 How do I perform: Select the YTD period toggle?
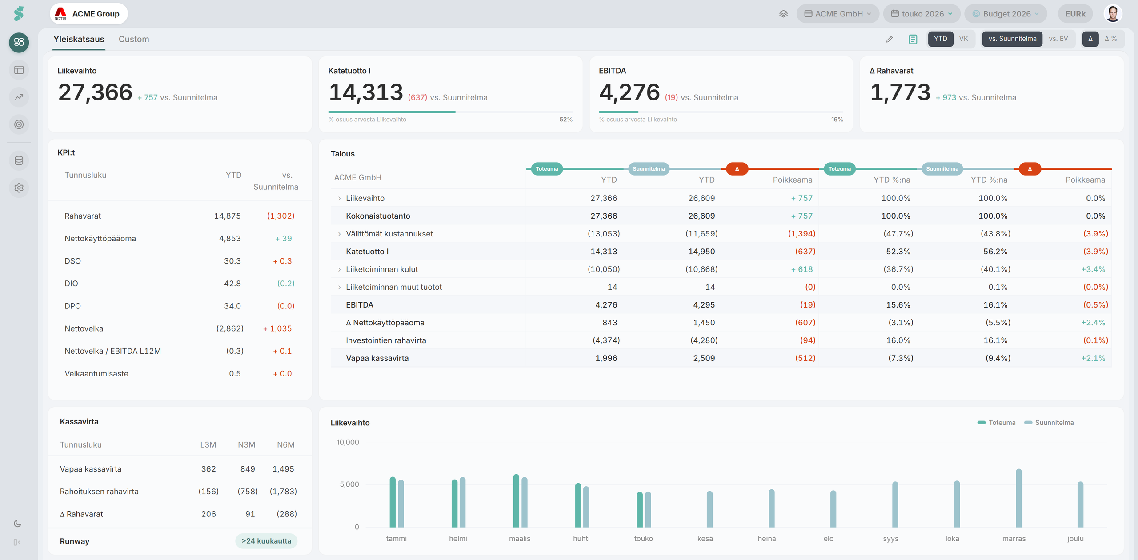click(940, 39)
